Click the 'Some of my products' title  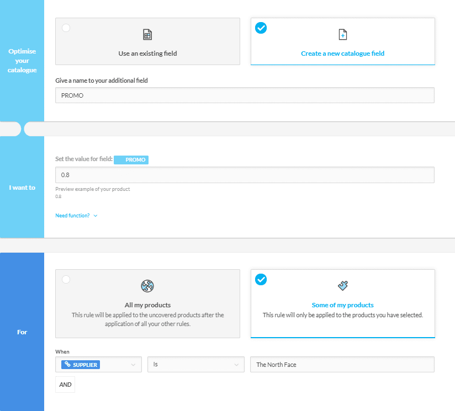(343, 305)
